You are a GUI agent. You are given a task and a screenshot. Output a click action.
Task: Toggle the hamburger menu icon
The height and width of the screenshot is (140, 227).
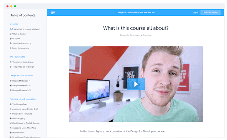53,12
